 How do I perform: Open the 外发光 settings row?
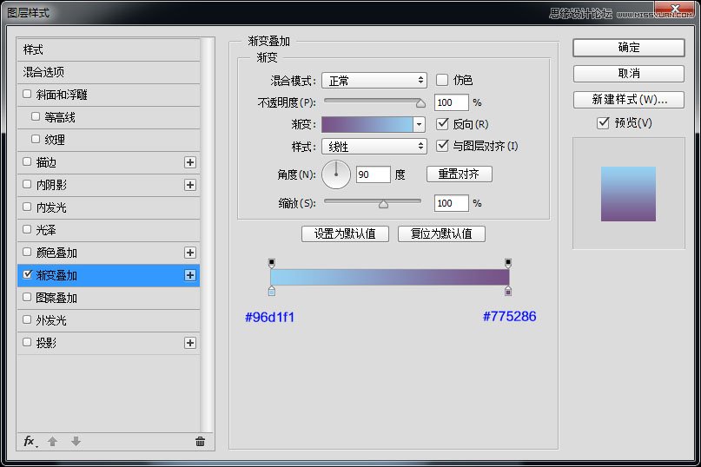[x=109, y=320]
